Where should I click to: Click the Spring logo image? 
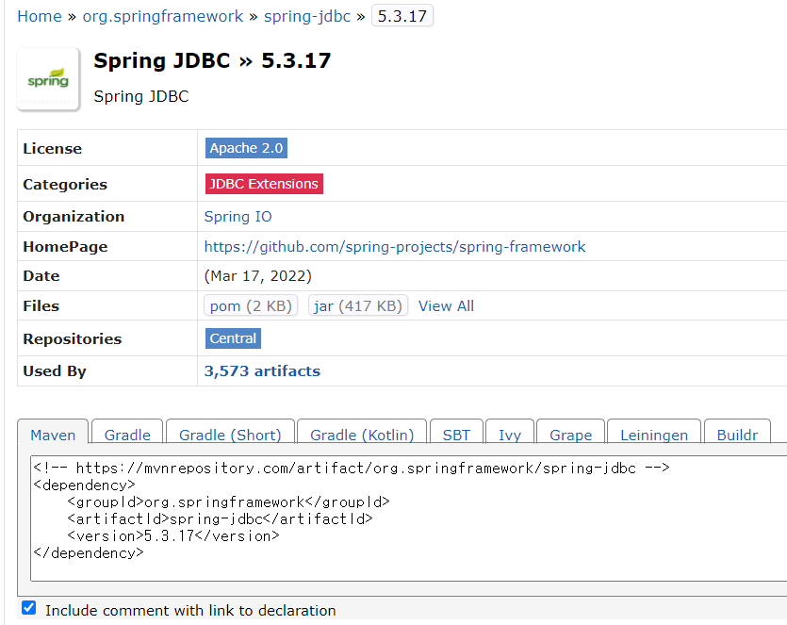(x=47, y=78)
